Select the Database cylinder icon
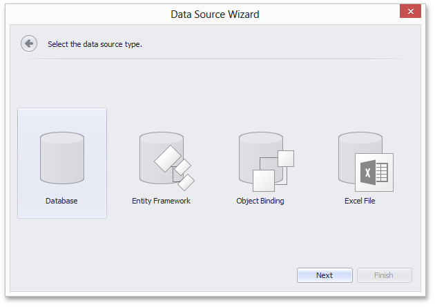The image size is (435, 307). point(62,158)
